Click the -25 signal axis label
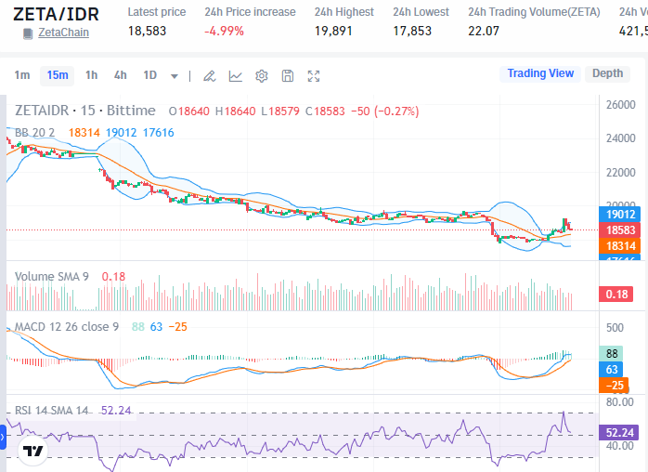This screenshot has height=472, width=648. 614,386
